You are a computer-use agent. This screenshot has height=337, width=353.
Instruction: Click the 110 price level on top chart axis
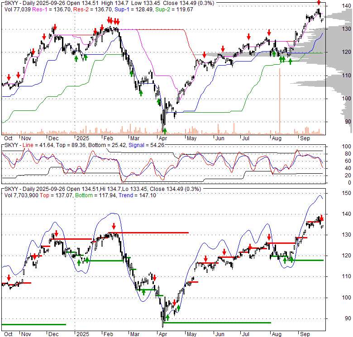347,76
